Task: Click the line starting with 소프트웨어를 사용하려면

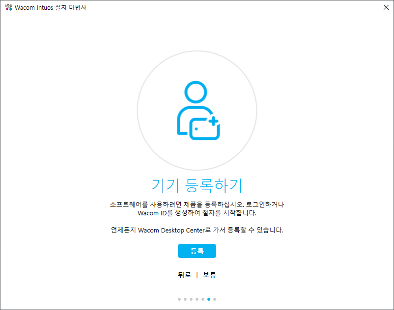Action: pos(197,205)
